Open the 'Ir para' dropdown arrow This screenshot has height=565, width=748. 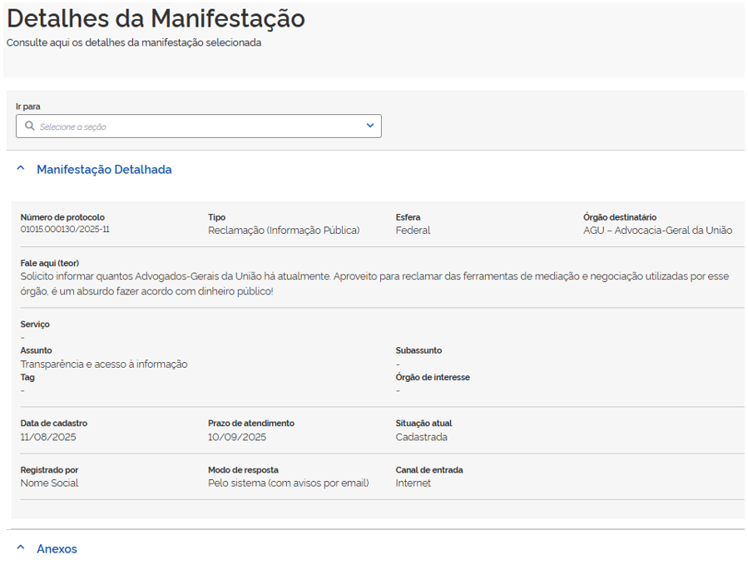tap(370, 126)
